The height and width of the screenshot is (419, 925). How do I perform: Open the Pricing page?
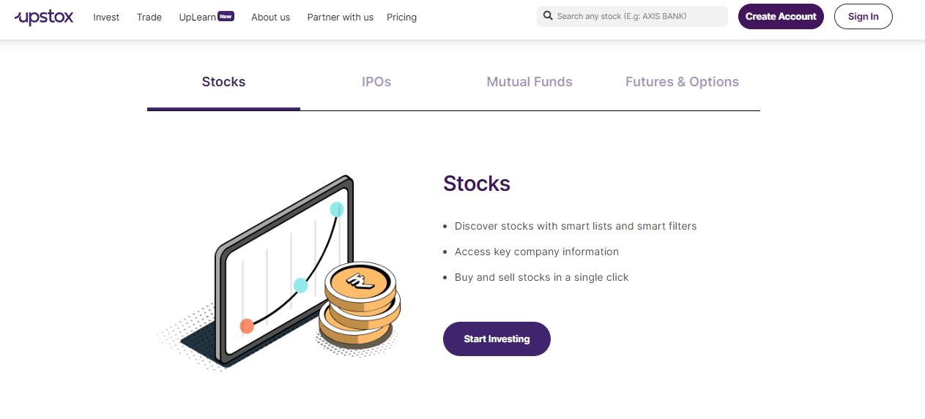tap(401, 17)
